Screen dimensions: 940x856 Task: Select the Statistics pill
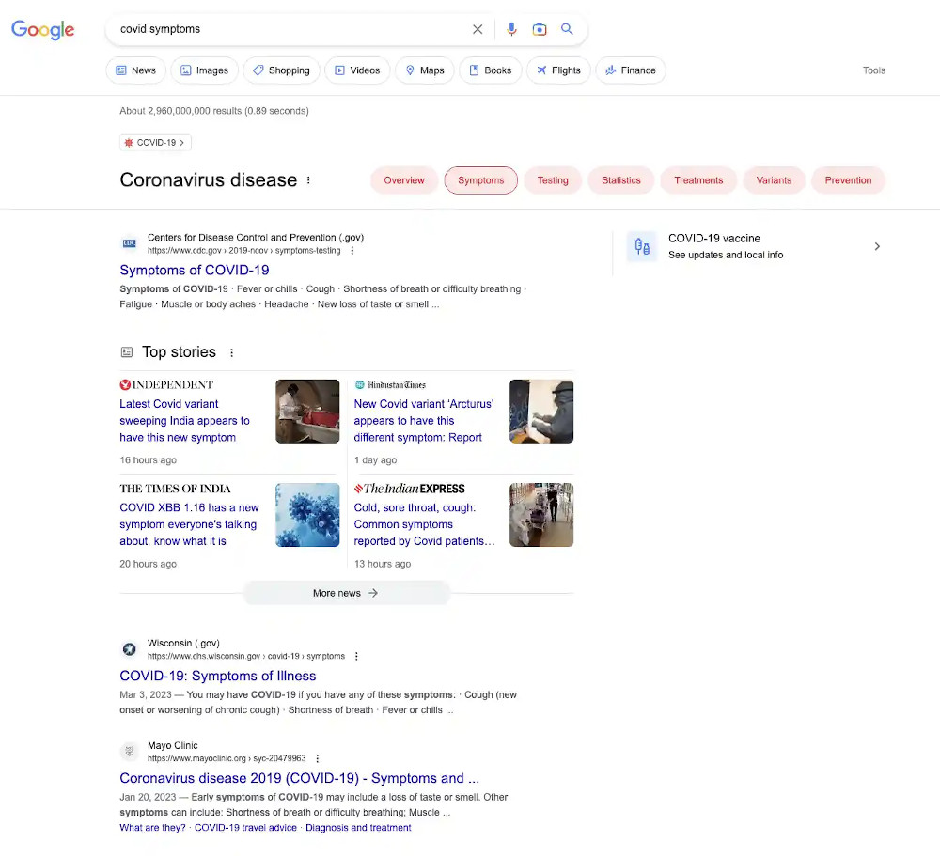click(x=621, y=180)
